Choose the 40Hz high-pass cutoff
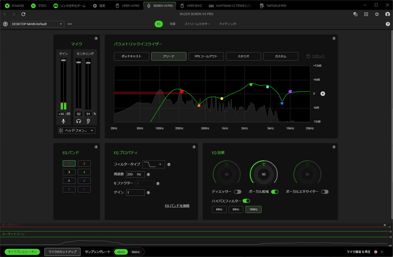393x257 pixels. [x=219, y=209]
